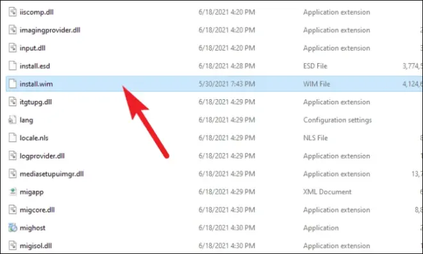Select the migcore.dll file name
423x254 pixels.
click(x=37, y=210)
